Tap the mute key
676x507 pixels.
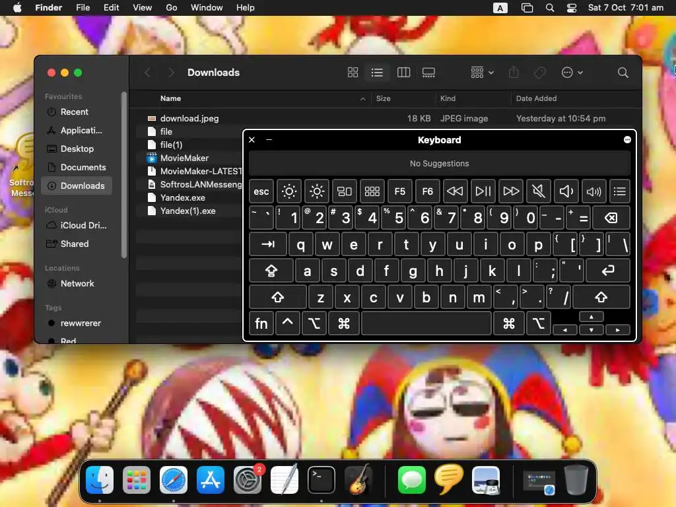(539, 191)
